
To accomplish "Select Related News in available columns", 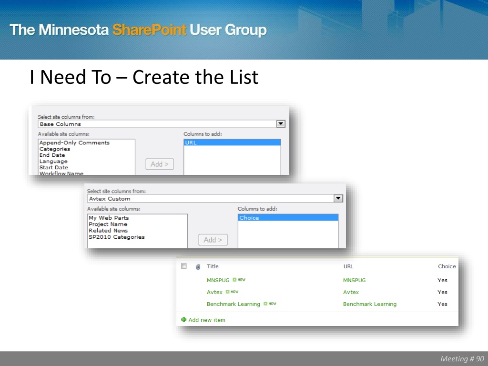I will click(108, 231).
